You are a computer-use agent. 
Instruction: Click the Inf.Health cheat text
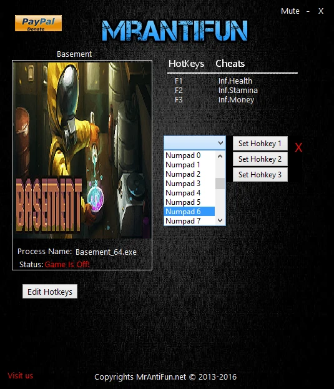[235, 81]
